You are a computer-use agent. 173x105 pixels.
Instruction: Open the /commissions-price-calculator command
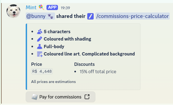(x=133, y=16)
